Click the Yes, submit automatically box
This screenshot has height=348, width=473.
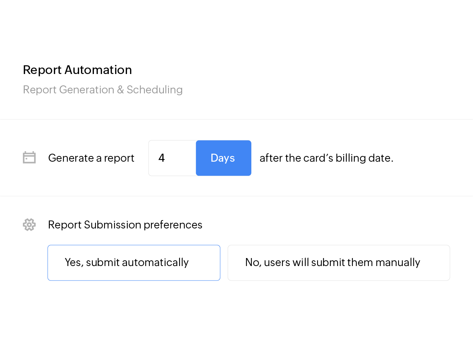coord(134,263)
